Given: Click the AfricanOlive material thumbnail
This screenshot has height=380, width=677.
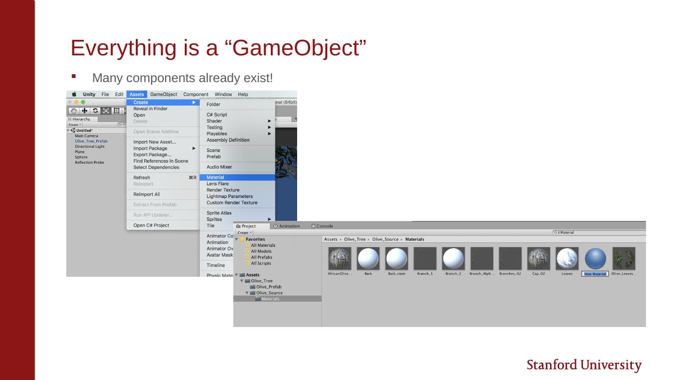Looking at the screenshot, I should (340, 258).
